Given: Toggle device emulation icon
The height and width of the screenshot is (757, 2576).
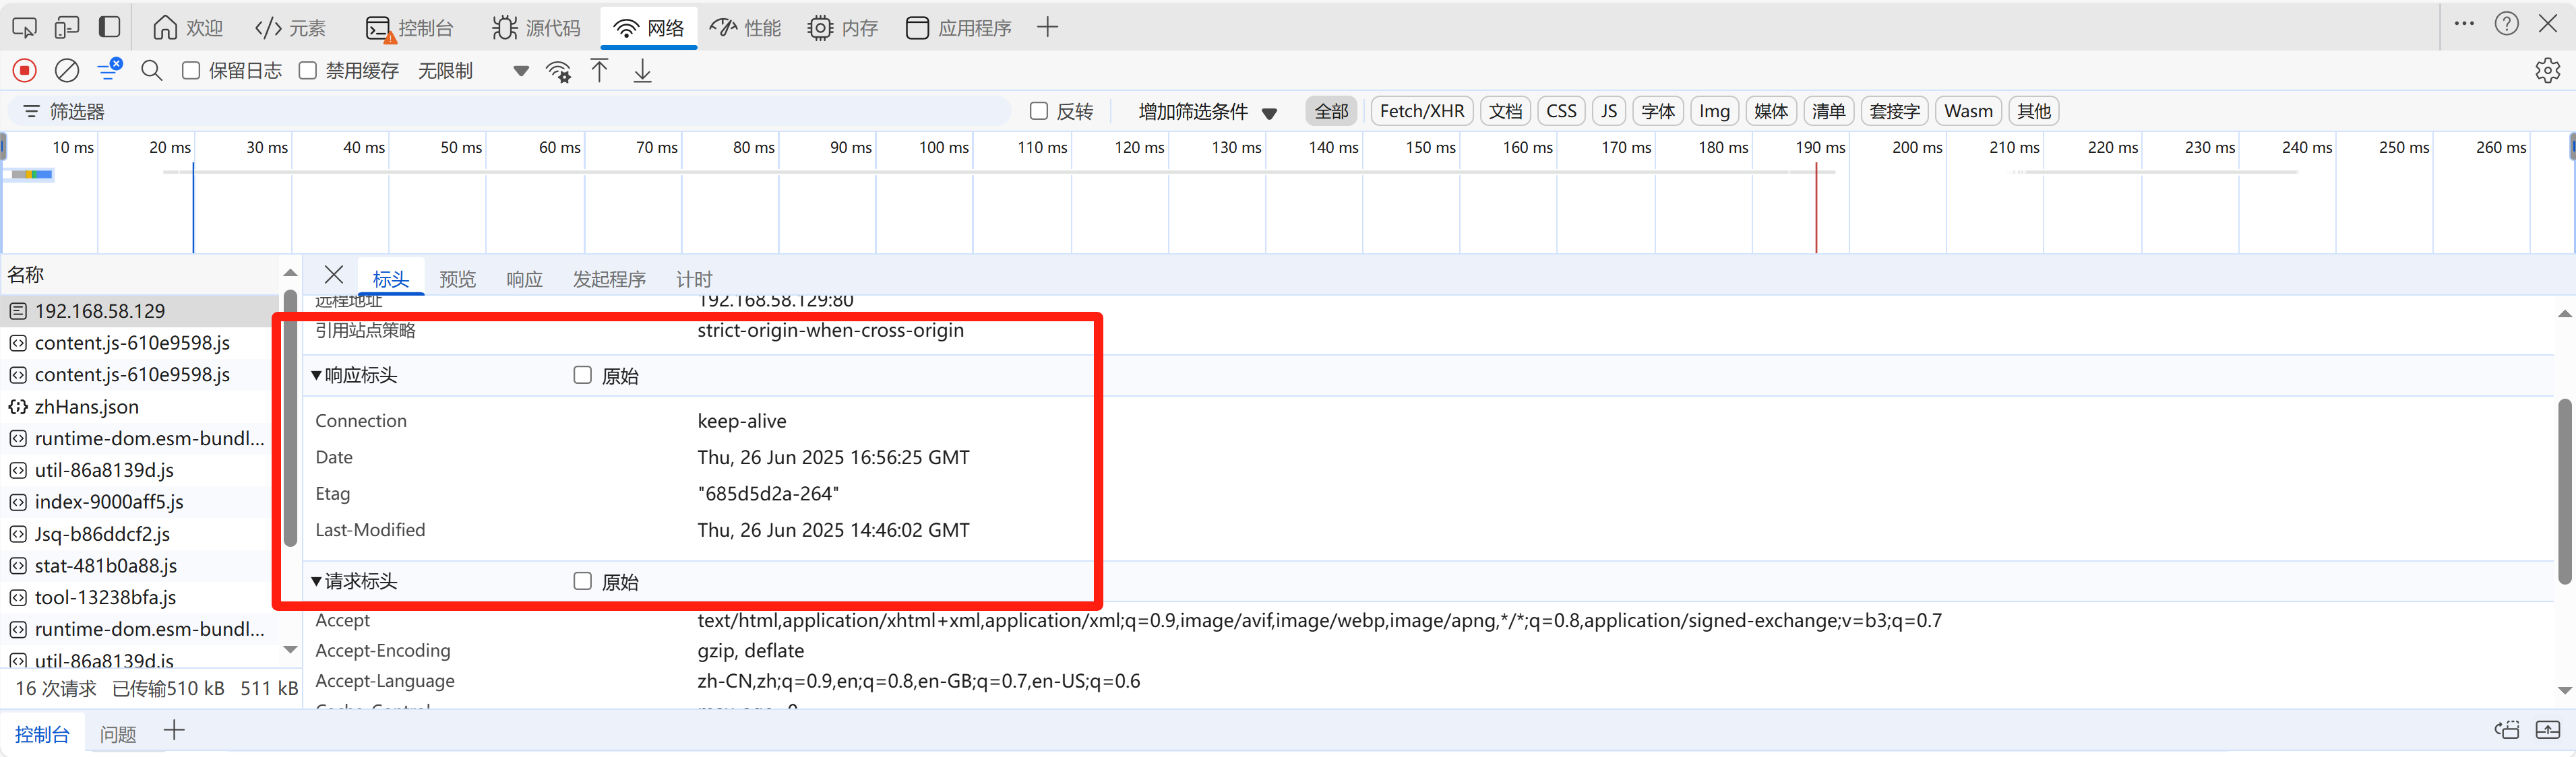Looking at the screenshot, I should pos(67,27).
